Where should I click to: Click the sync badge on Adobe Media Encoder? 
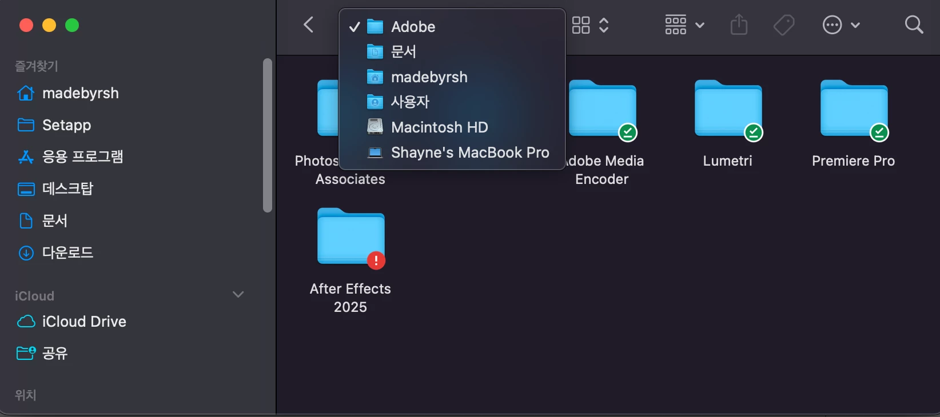coord(628,133)
